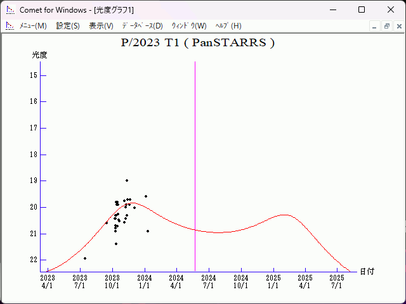Restore down the inner graph child window

[x=386, y=26]
